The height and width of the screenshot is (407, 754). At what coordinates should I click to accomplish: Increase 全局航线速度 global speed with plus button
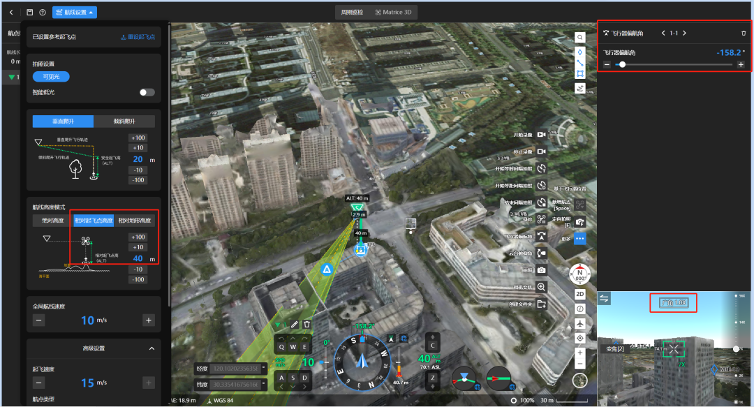(x=149, y=320)
